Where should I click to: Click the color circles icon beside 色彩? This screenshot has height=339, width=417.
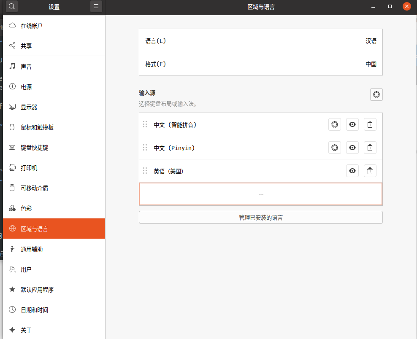pyautogui.click(x=12, y=208)
